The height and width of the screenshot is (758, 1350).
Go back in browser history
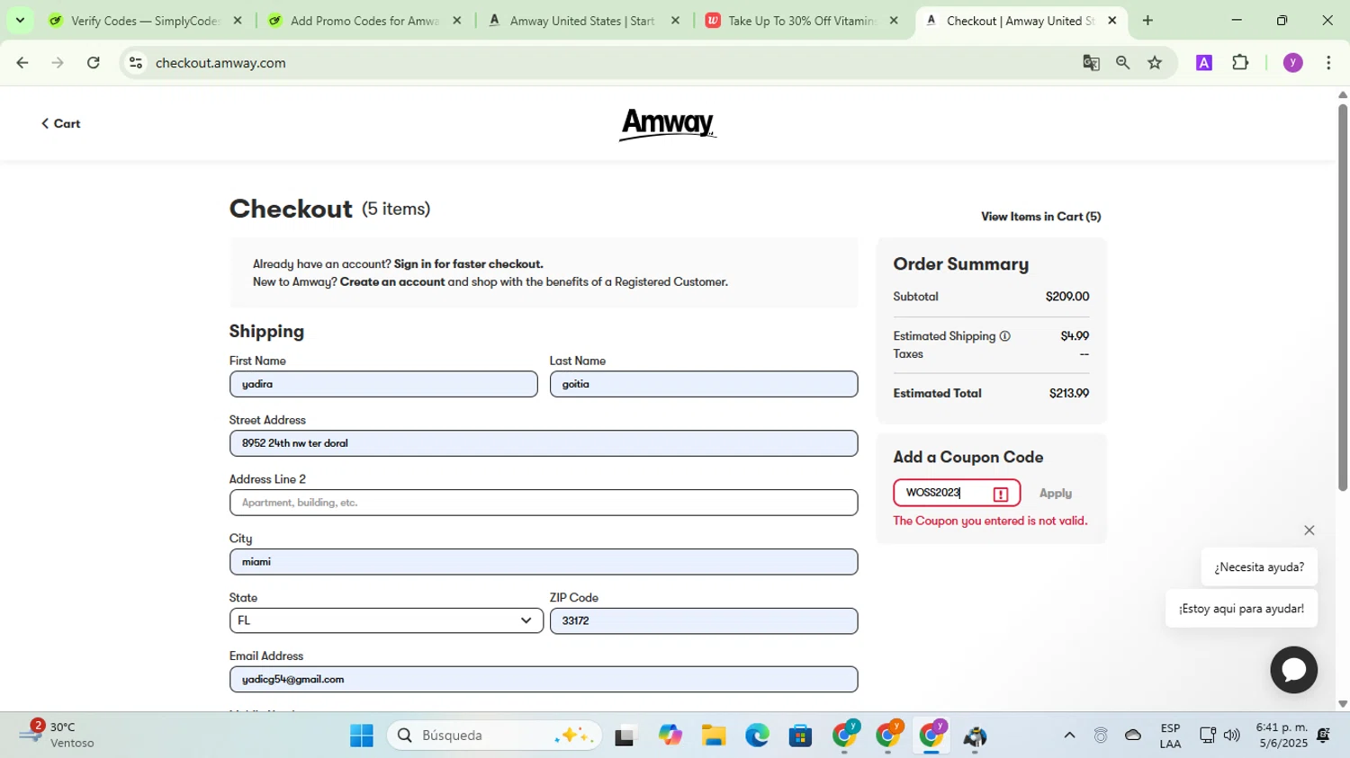[22, 63]
